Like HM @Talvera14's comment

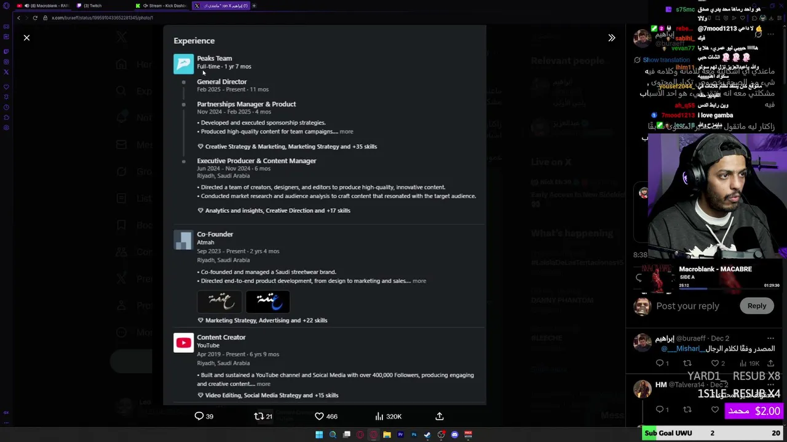click(x=714, y=409)
